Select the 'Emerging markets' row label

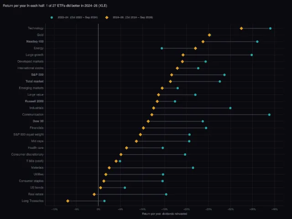click(31, 88)
